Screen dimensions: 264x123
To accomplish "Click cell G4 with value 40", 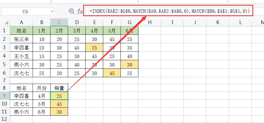I will [x=130, y=56].
